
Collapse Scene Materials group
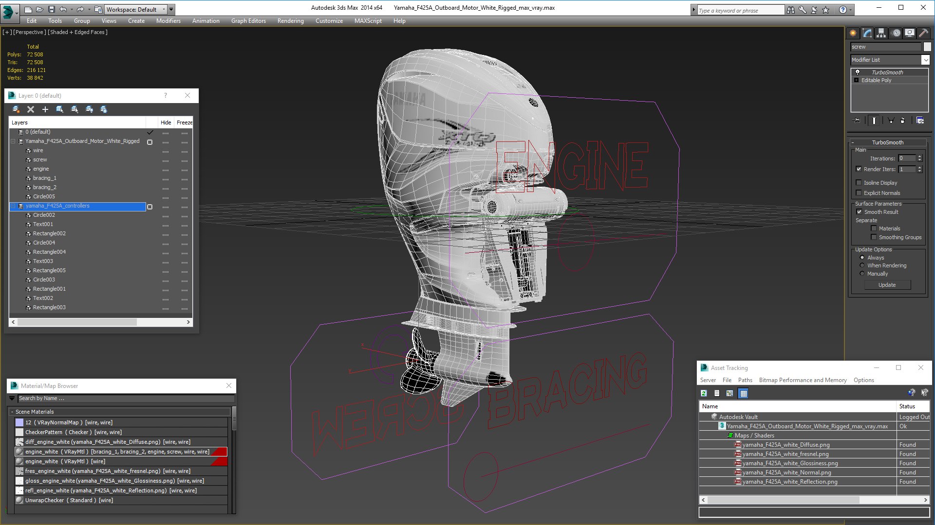coord(12,412)
